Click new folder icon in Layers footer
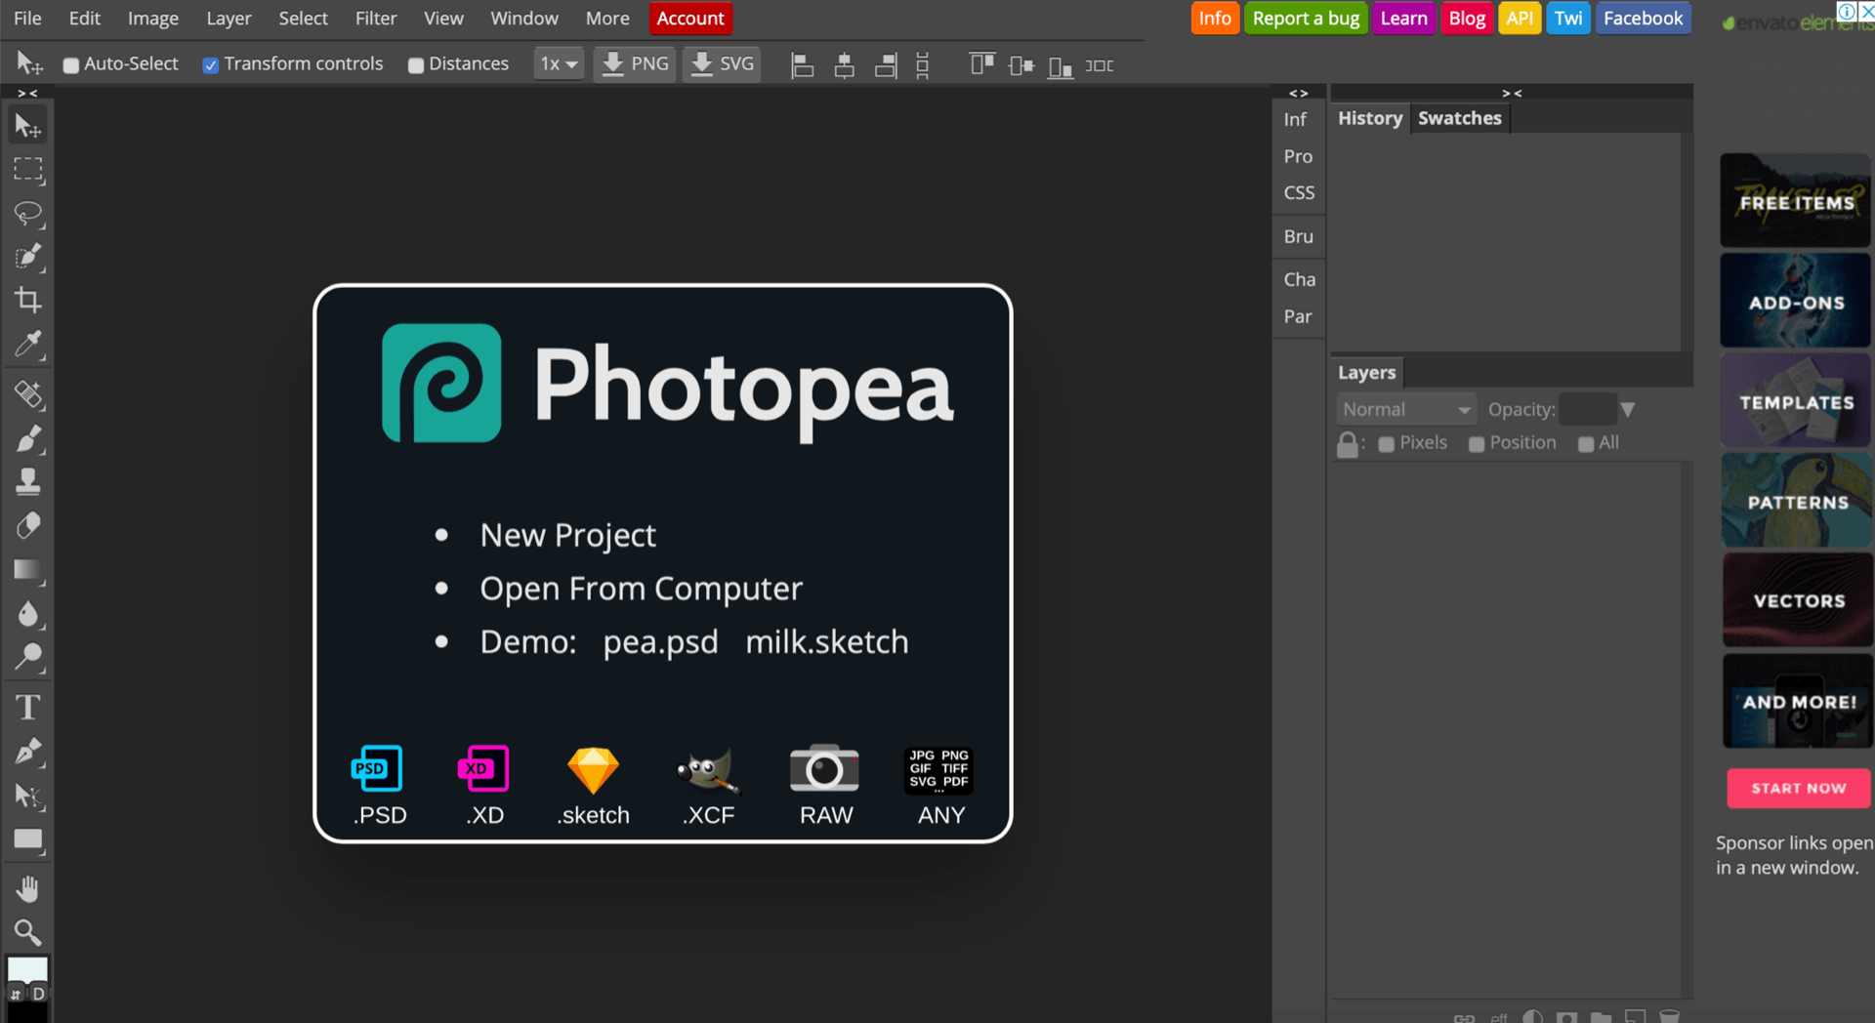1875x1023 pixels. pos(1601,1016)
